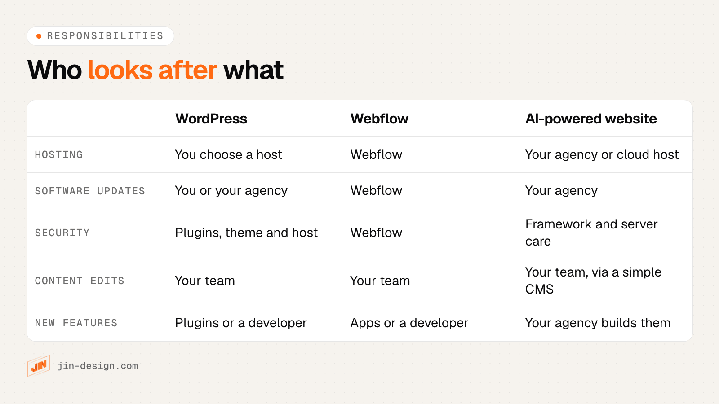Click 'Your team' in Webflow column
This screenshot has height=404, width=719.
(380, 281)
